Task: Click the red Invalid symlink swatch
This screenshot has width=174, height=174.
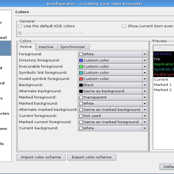Action: [x=81, y=79]
